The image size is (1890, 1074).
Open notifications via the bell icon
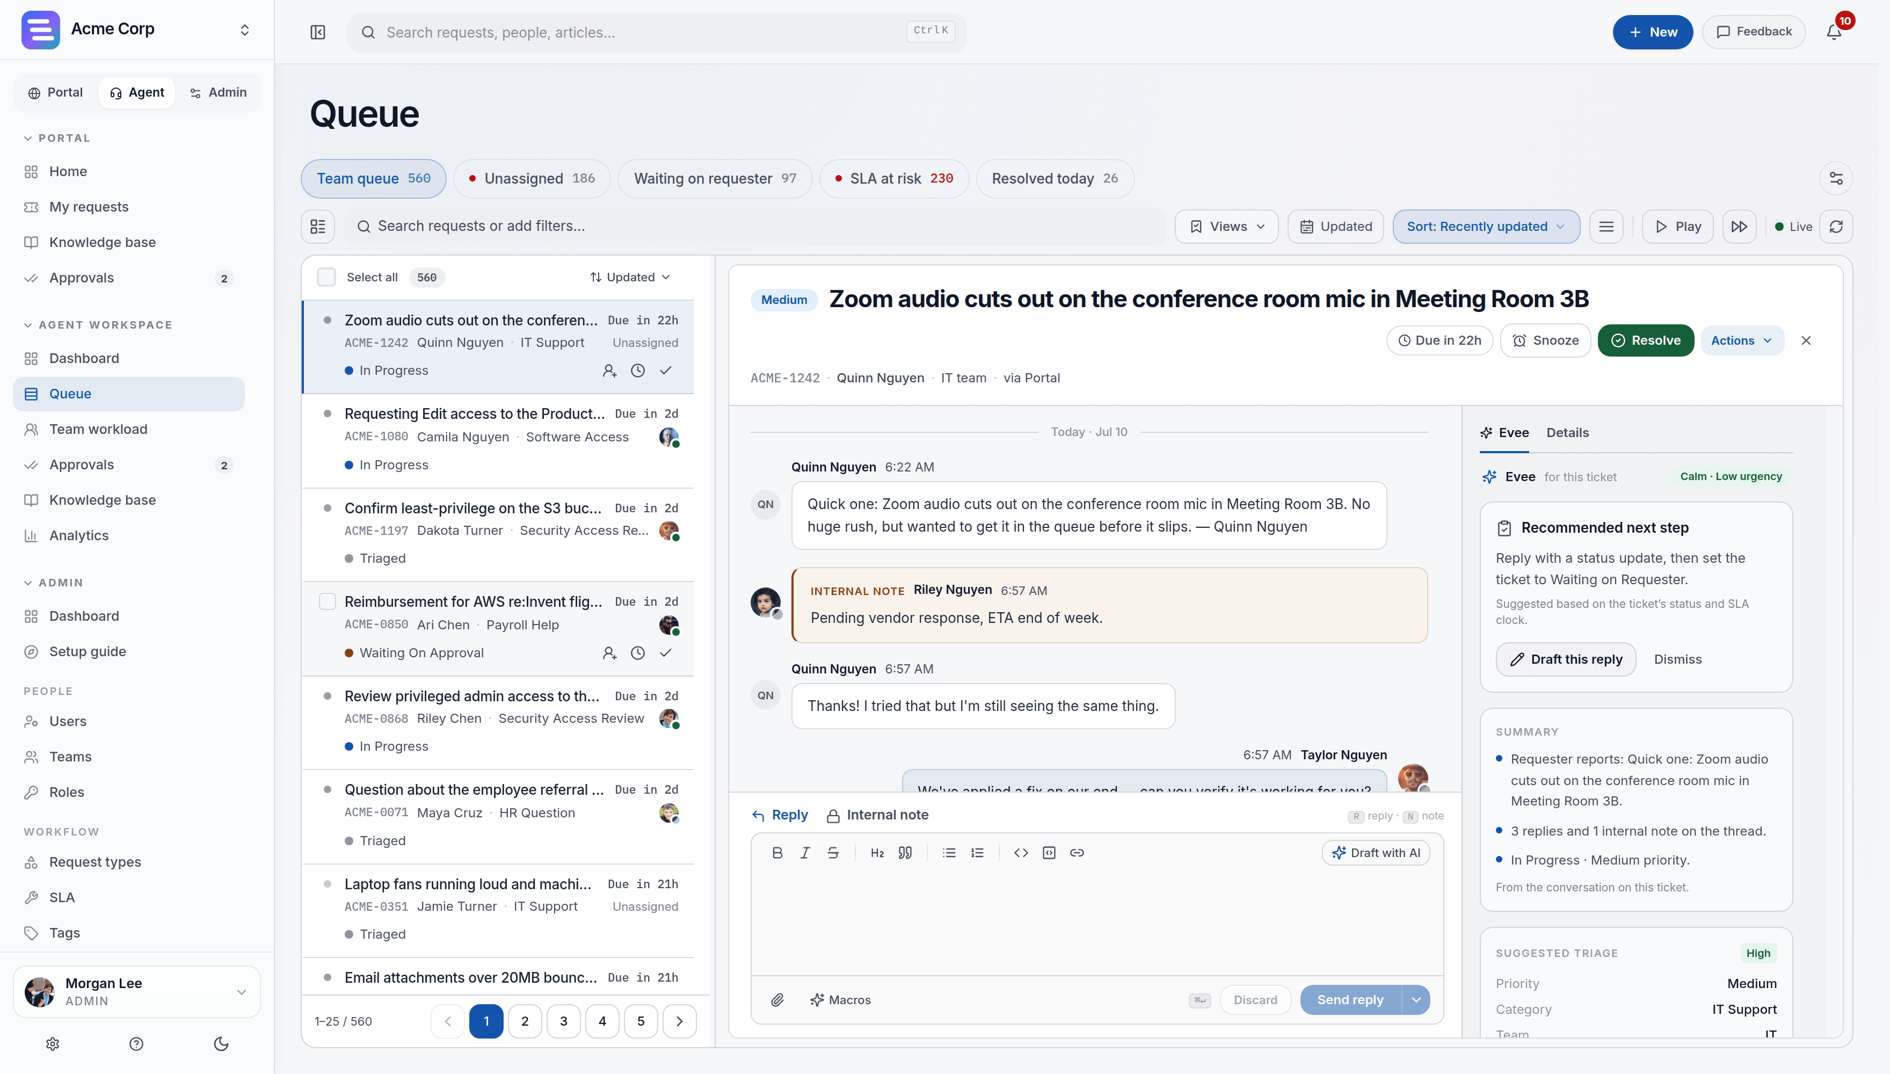1834,32
